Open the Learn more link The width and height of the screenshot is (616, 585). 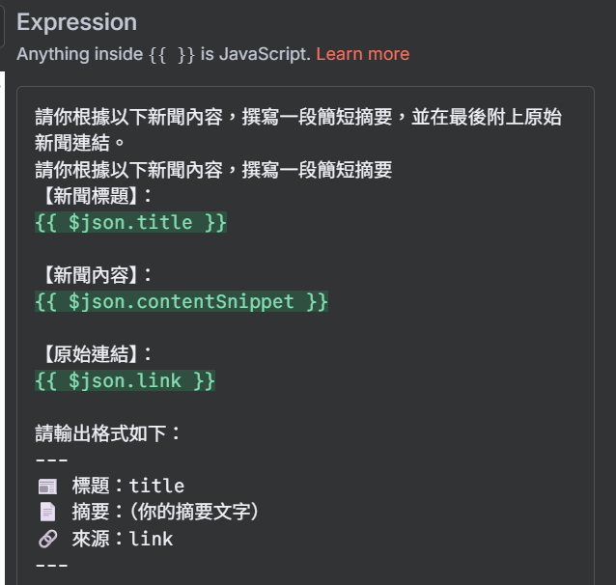click(363, 54)
